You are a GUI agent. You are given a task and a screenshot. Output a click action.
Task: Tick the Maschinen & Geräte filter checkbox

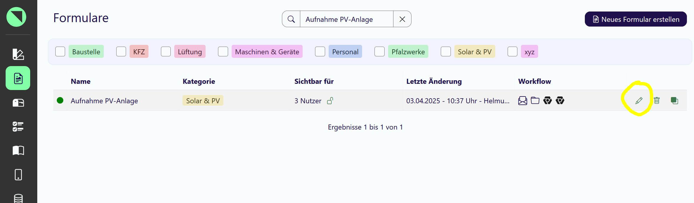coord(223,52)
